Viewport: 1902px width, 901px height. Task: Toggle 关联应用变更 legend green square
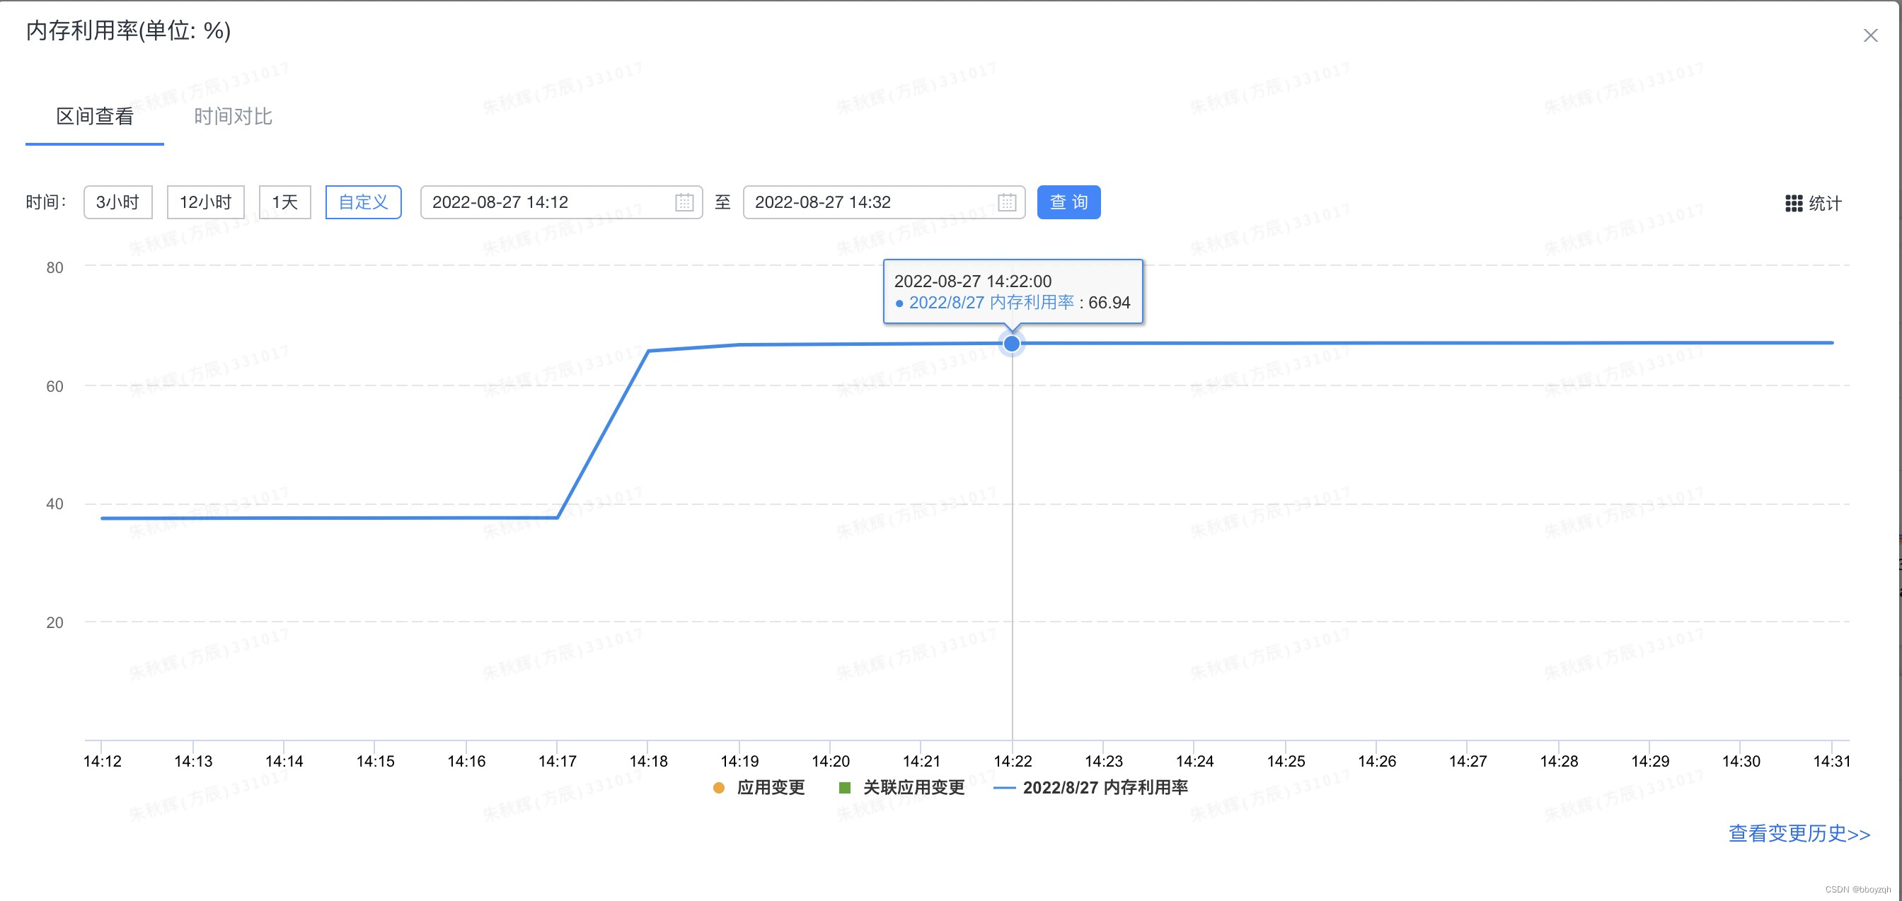tap(845, 788)
